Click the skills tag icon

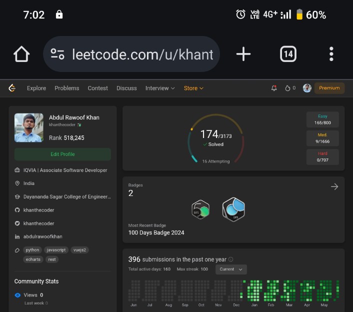coord(17,250)
